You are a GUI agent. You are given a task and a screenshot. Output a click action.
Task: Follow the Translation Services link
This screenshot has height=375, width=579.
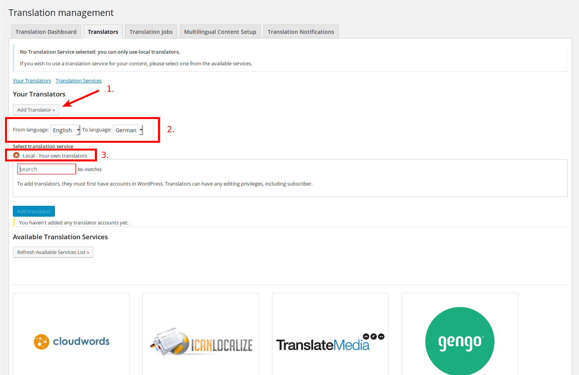(78, 81)
